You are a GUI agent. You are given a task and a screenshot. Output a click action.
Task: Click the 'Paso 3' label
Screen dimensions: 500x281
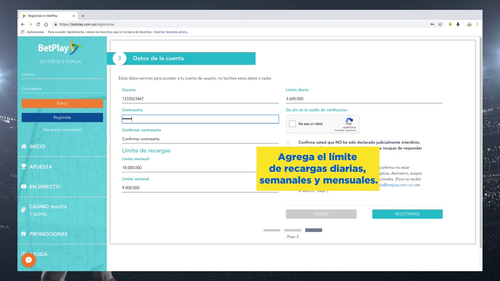click(x=293, y=237)
